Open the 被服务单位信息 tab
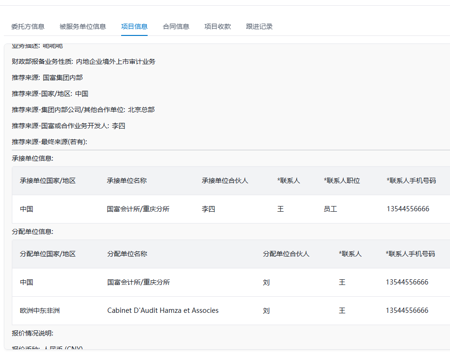This screenshot has width=450, height=353. (x=83, y=26)
